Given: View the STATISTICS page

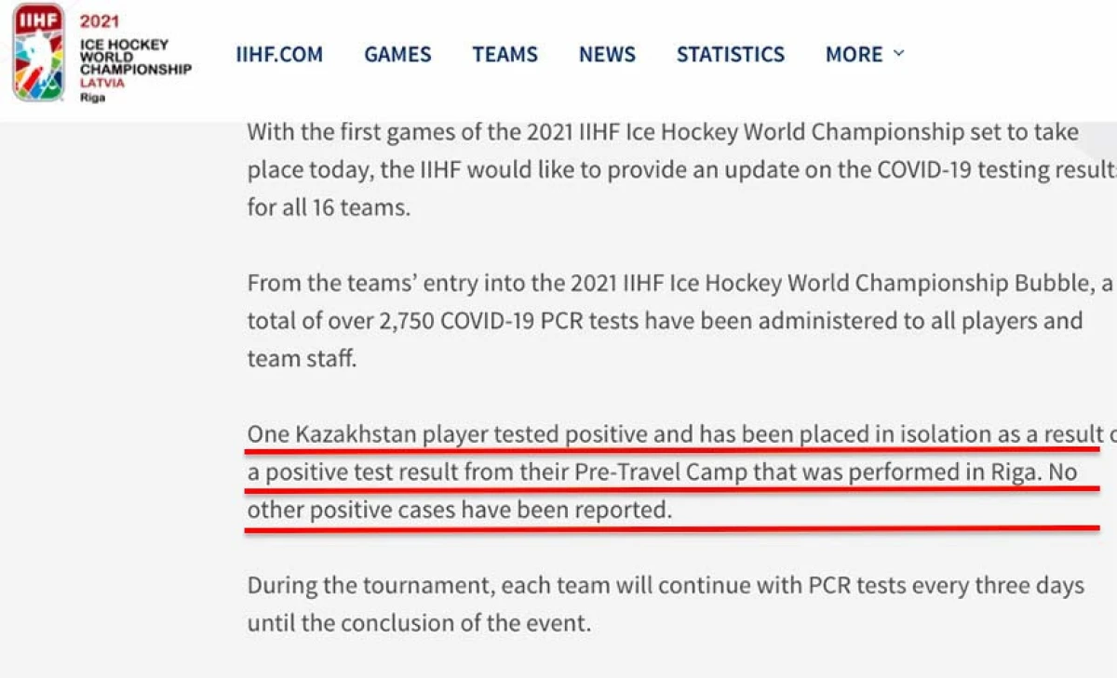Looking at the screenshot, I should click(x=731, y=55).
